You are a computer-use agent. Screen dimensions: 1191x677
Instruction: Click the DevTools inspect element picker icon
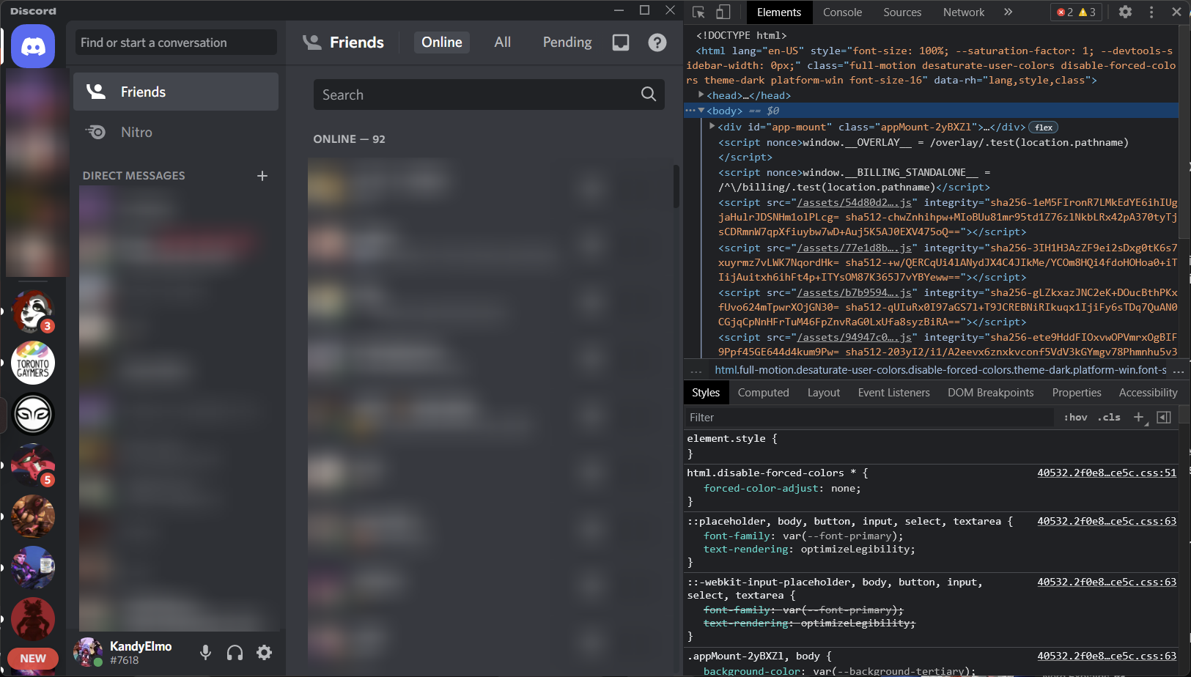(698, 12)
